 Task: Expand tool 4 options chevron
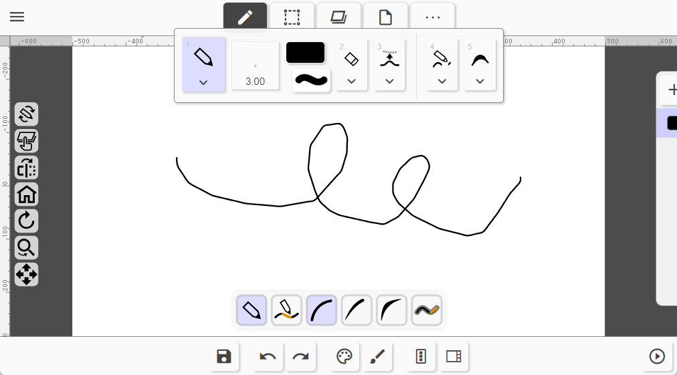[442, 81]
